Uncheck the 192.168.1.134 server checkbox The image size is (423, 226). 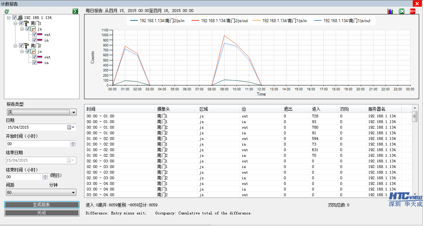(14, 18)
